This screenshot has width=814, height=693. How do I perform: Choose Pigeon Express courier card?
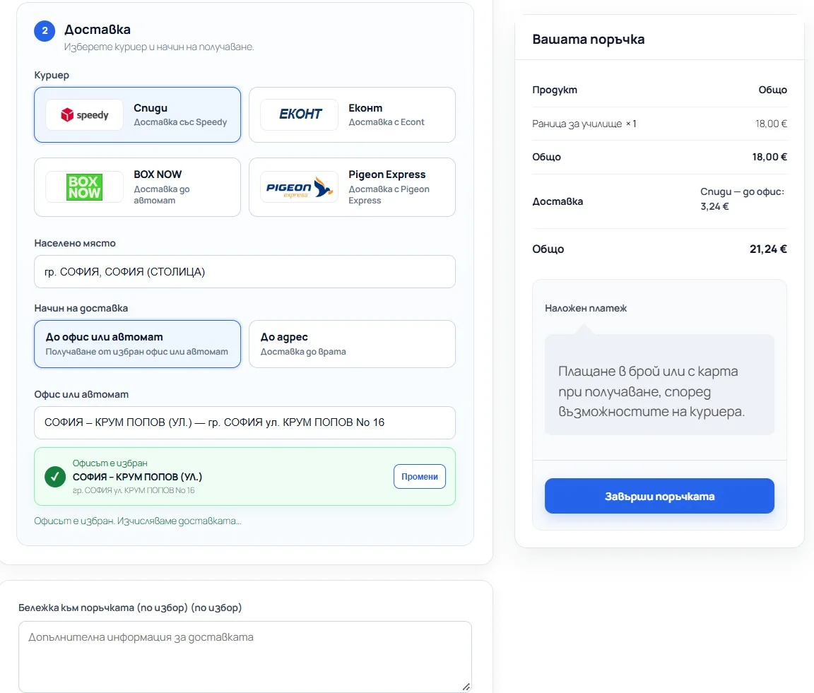point(352,187)
